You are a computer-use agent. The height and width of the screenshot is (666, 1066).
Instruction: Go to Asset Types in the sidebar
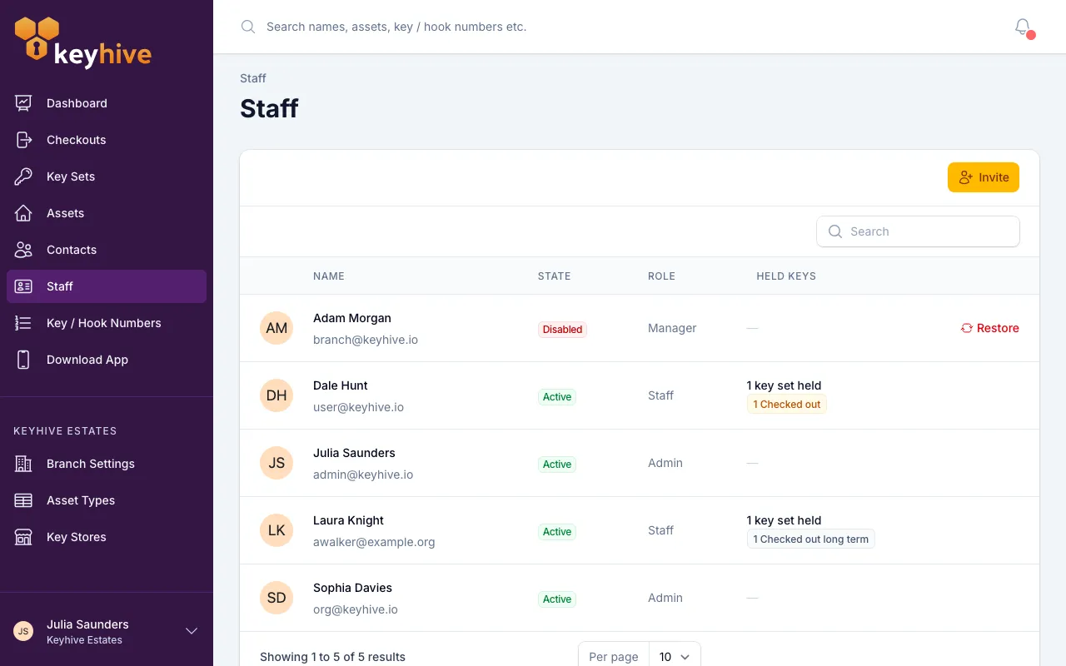click(107, 500)
